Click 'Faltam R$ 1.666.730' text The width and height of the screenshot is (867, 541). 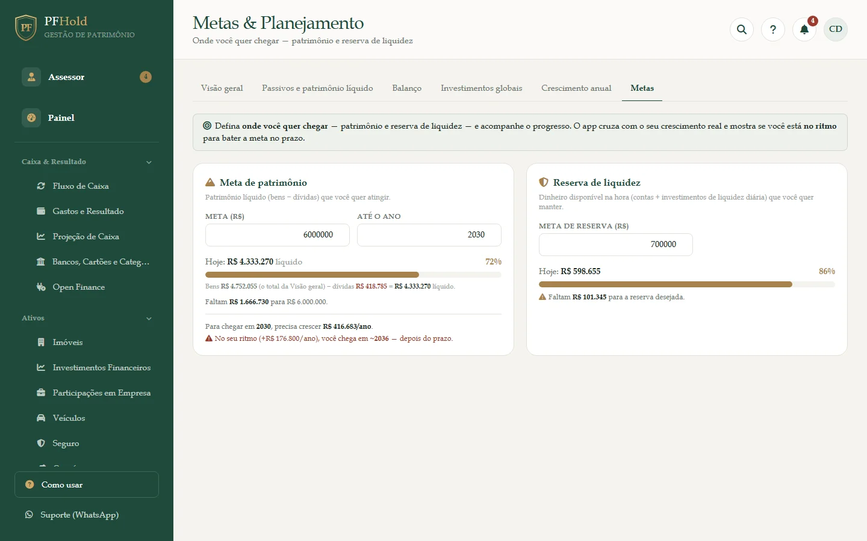click(x=237, y=302)
